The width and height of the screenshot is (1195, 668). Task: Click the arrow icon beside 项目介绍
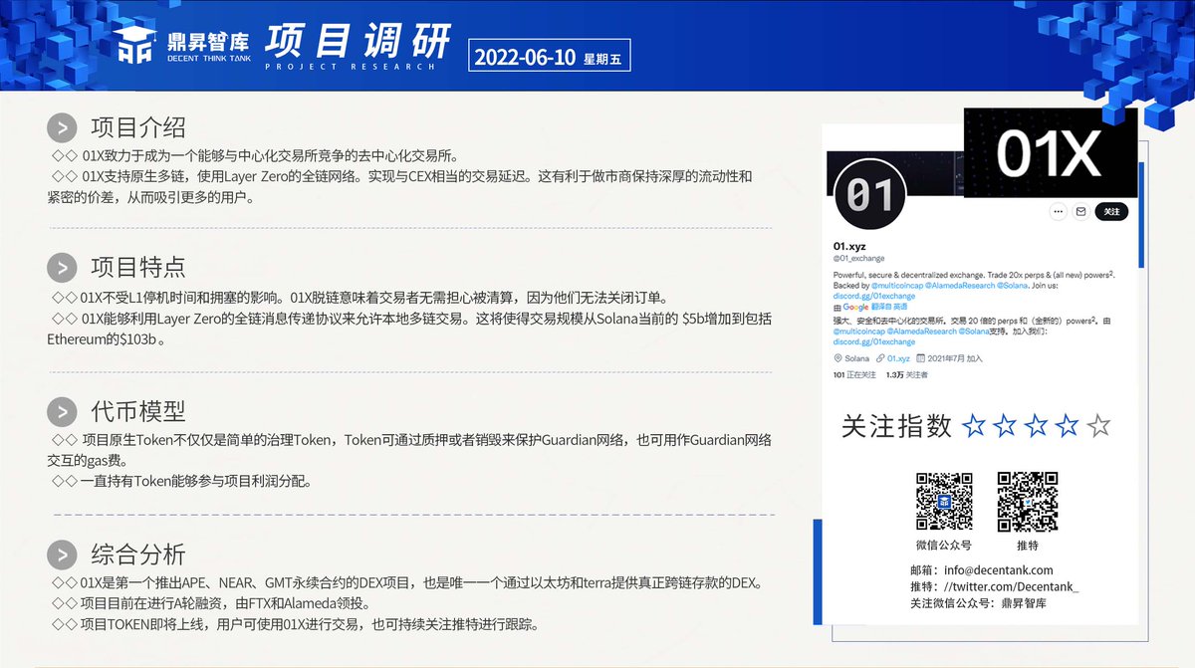click(x=63, y=128)
